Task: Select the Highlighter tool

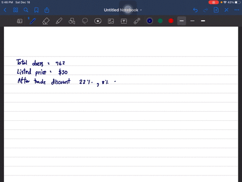Action: click(x=59, y=21)
